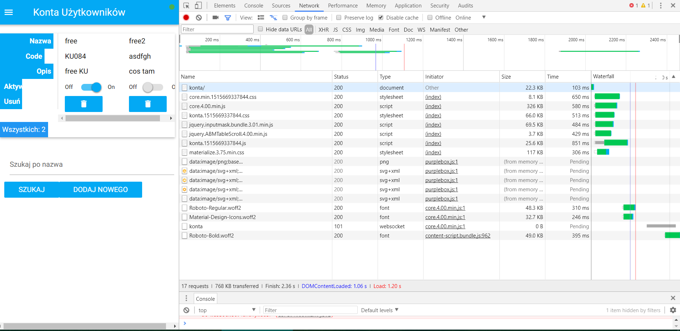Toggle the overview waterfall view icon

[273, 17]
